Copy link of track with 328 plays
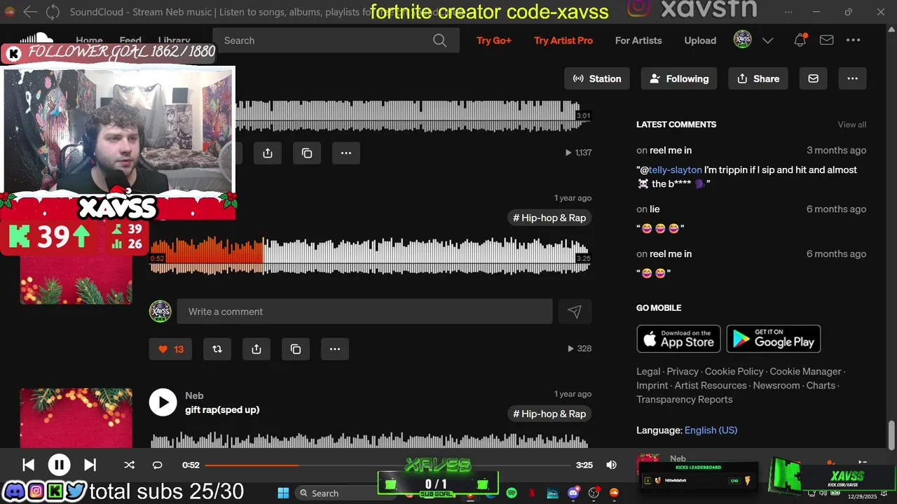Image resolution: width=897 pixels, height=504 pixels. point(296,349)
